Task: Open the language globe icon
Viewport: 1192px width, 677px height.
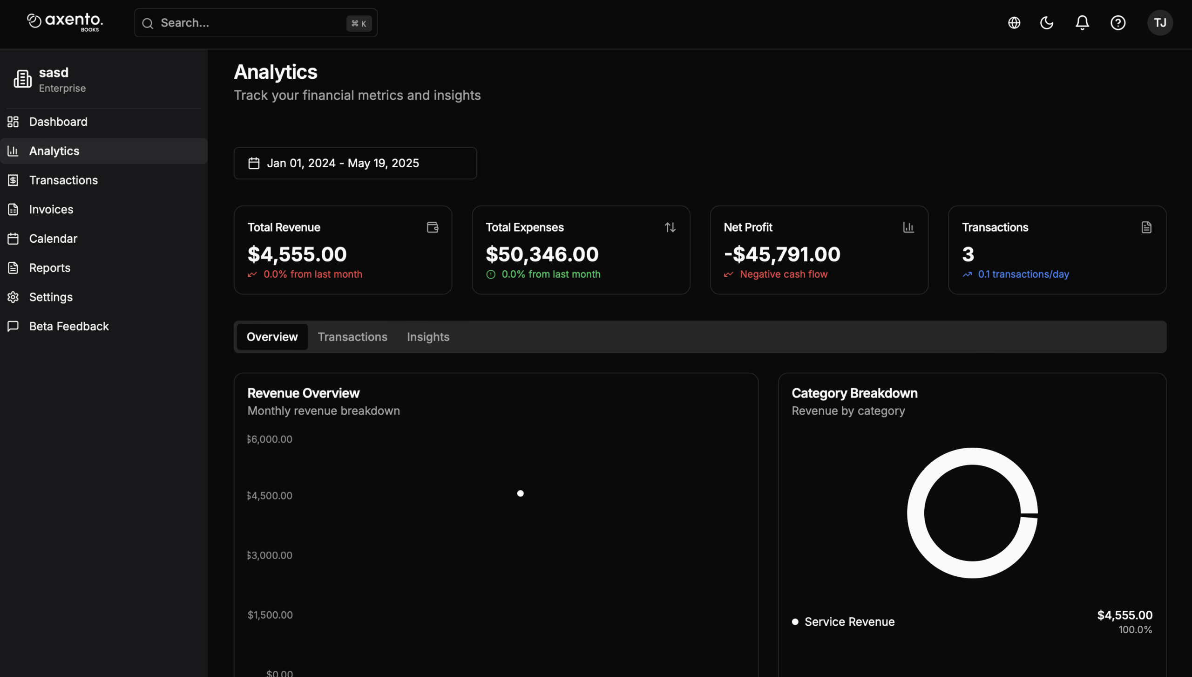Action: pos(1014,23)
